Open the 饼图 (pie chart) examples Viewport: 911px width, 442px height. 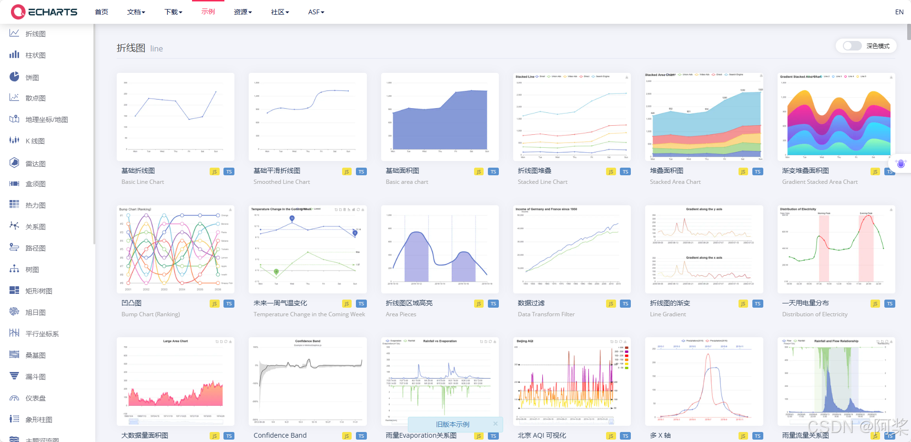[x=14, y=76]
